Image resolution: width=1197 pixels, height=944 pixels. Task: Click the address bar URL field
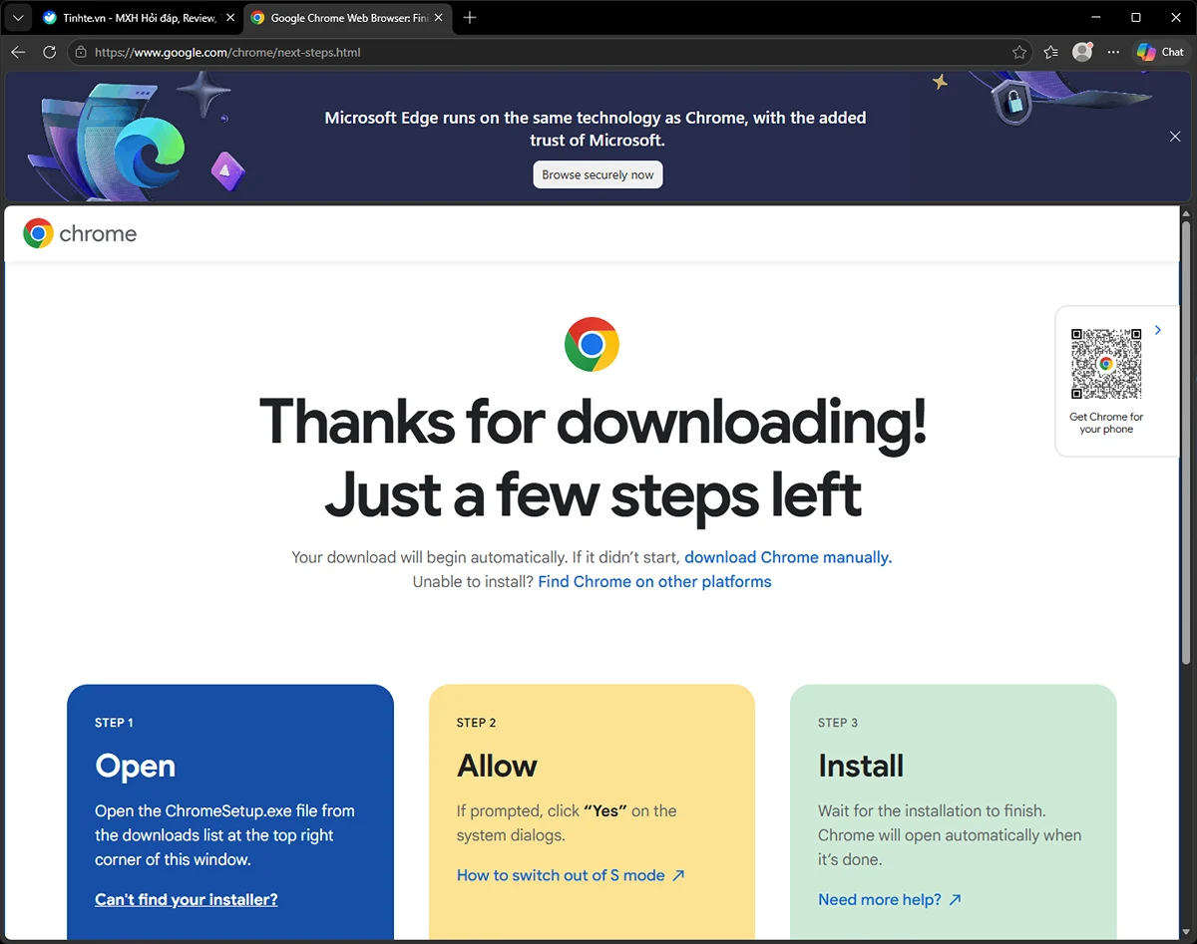coord(549,52)
